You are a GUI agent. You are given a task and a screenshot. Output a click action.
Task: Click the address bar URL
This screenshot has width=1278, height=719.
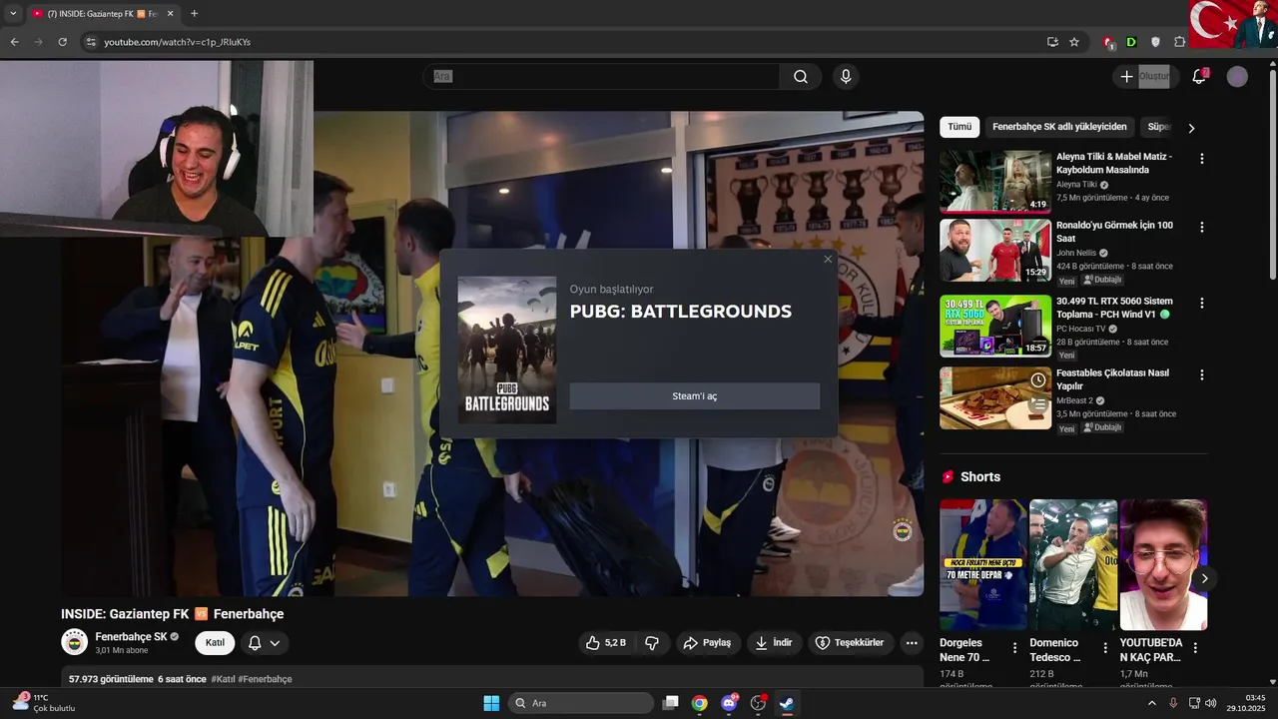pos(177,42)
